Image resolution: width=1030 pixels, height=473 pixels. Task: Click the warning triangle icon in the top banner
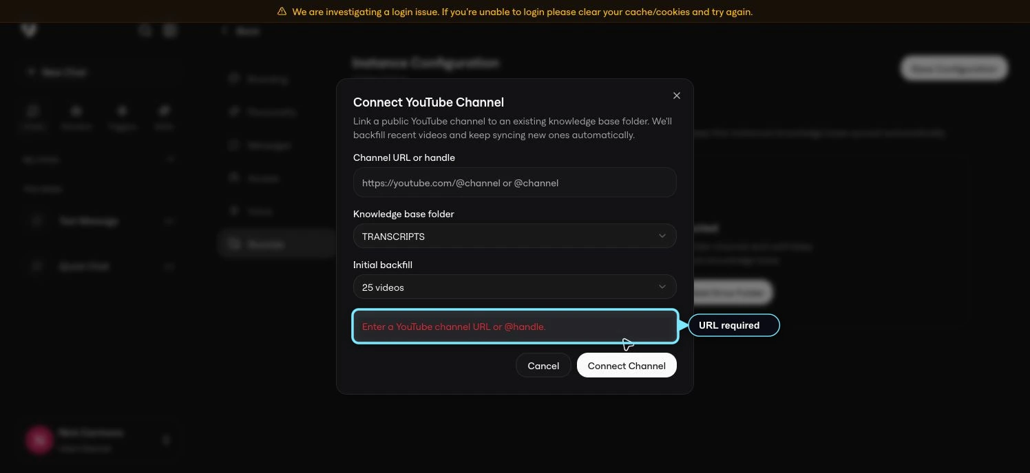coord(282,12)
